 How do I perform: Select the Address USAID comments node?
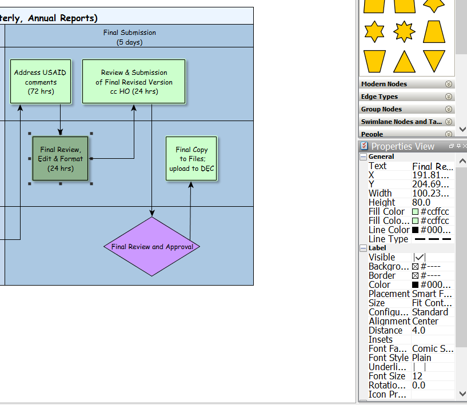click(41, 82)
